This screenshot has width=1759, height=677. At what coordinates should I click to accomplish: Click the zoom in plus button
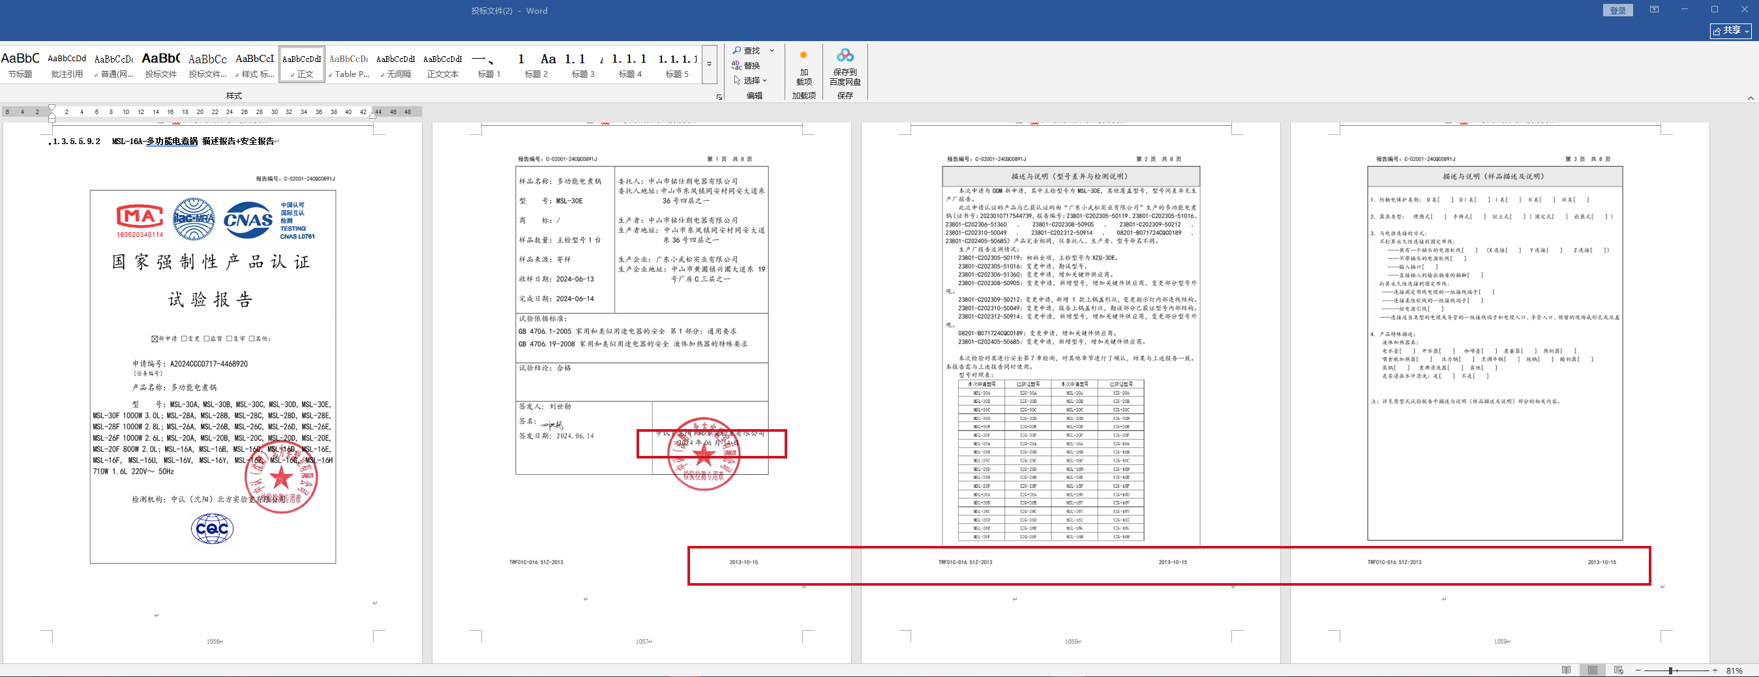[1715, 671]
